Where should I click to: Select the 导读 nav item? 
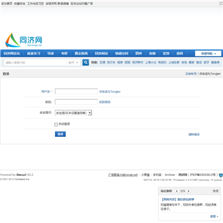(x=50, y=53)
